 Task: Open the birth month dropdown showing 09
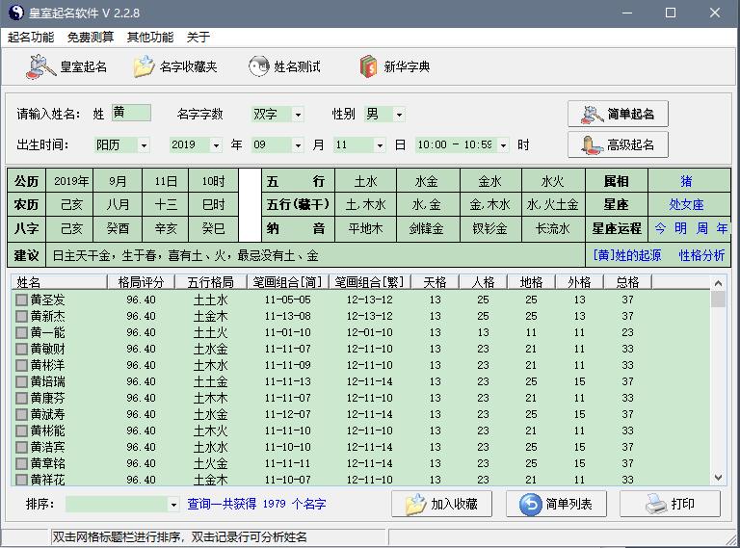298,145
